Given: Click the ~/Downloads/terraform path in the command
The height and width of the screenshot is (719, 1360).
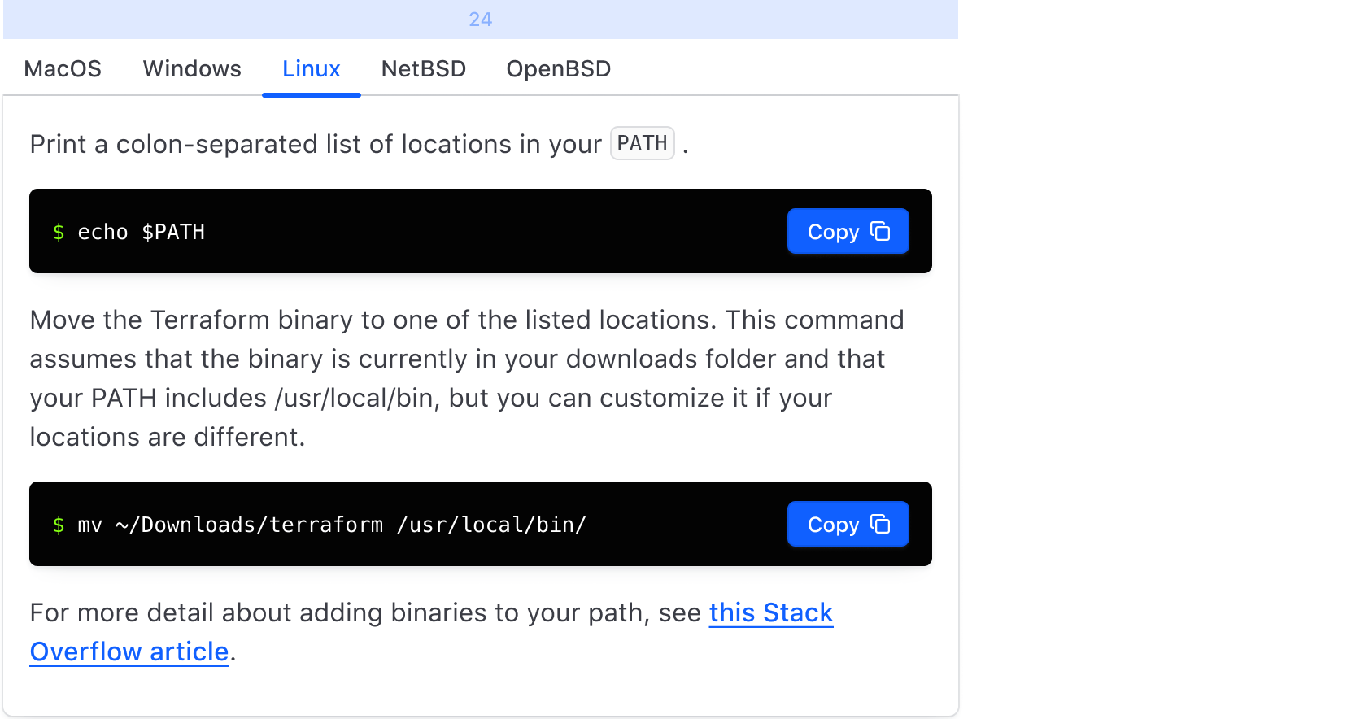Looking at the screenshot, I should coord(249,525).
